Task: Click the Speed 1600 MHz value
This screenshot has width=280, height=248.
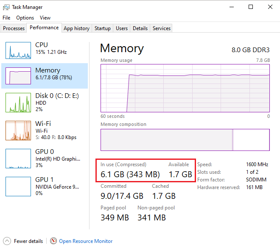Action: (x=257, y=164)
